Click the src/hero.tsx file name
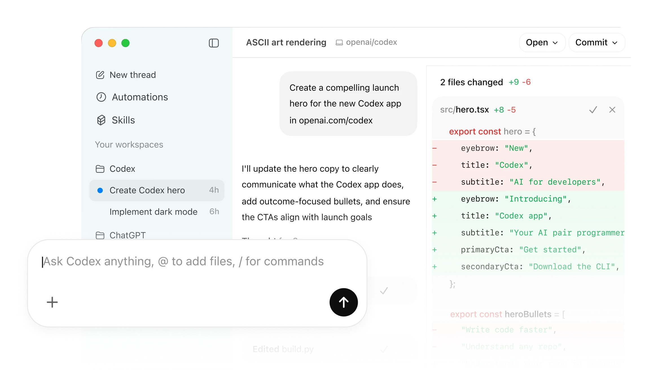The image size is (658, 370). [464, 110]
